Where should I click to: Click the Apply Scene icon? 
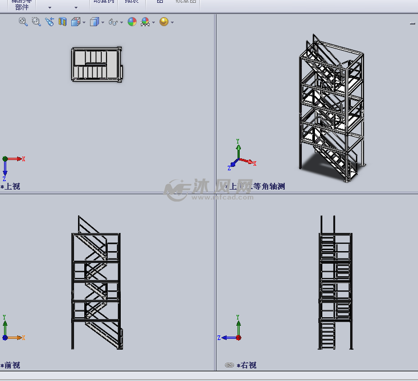click(x=145, y=22)
